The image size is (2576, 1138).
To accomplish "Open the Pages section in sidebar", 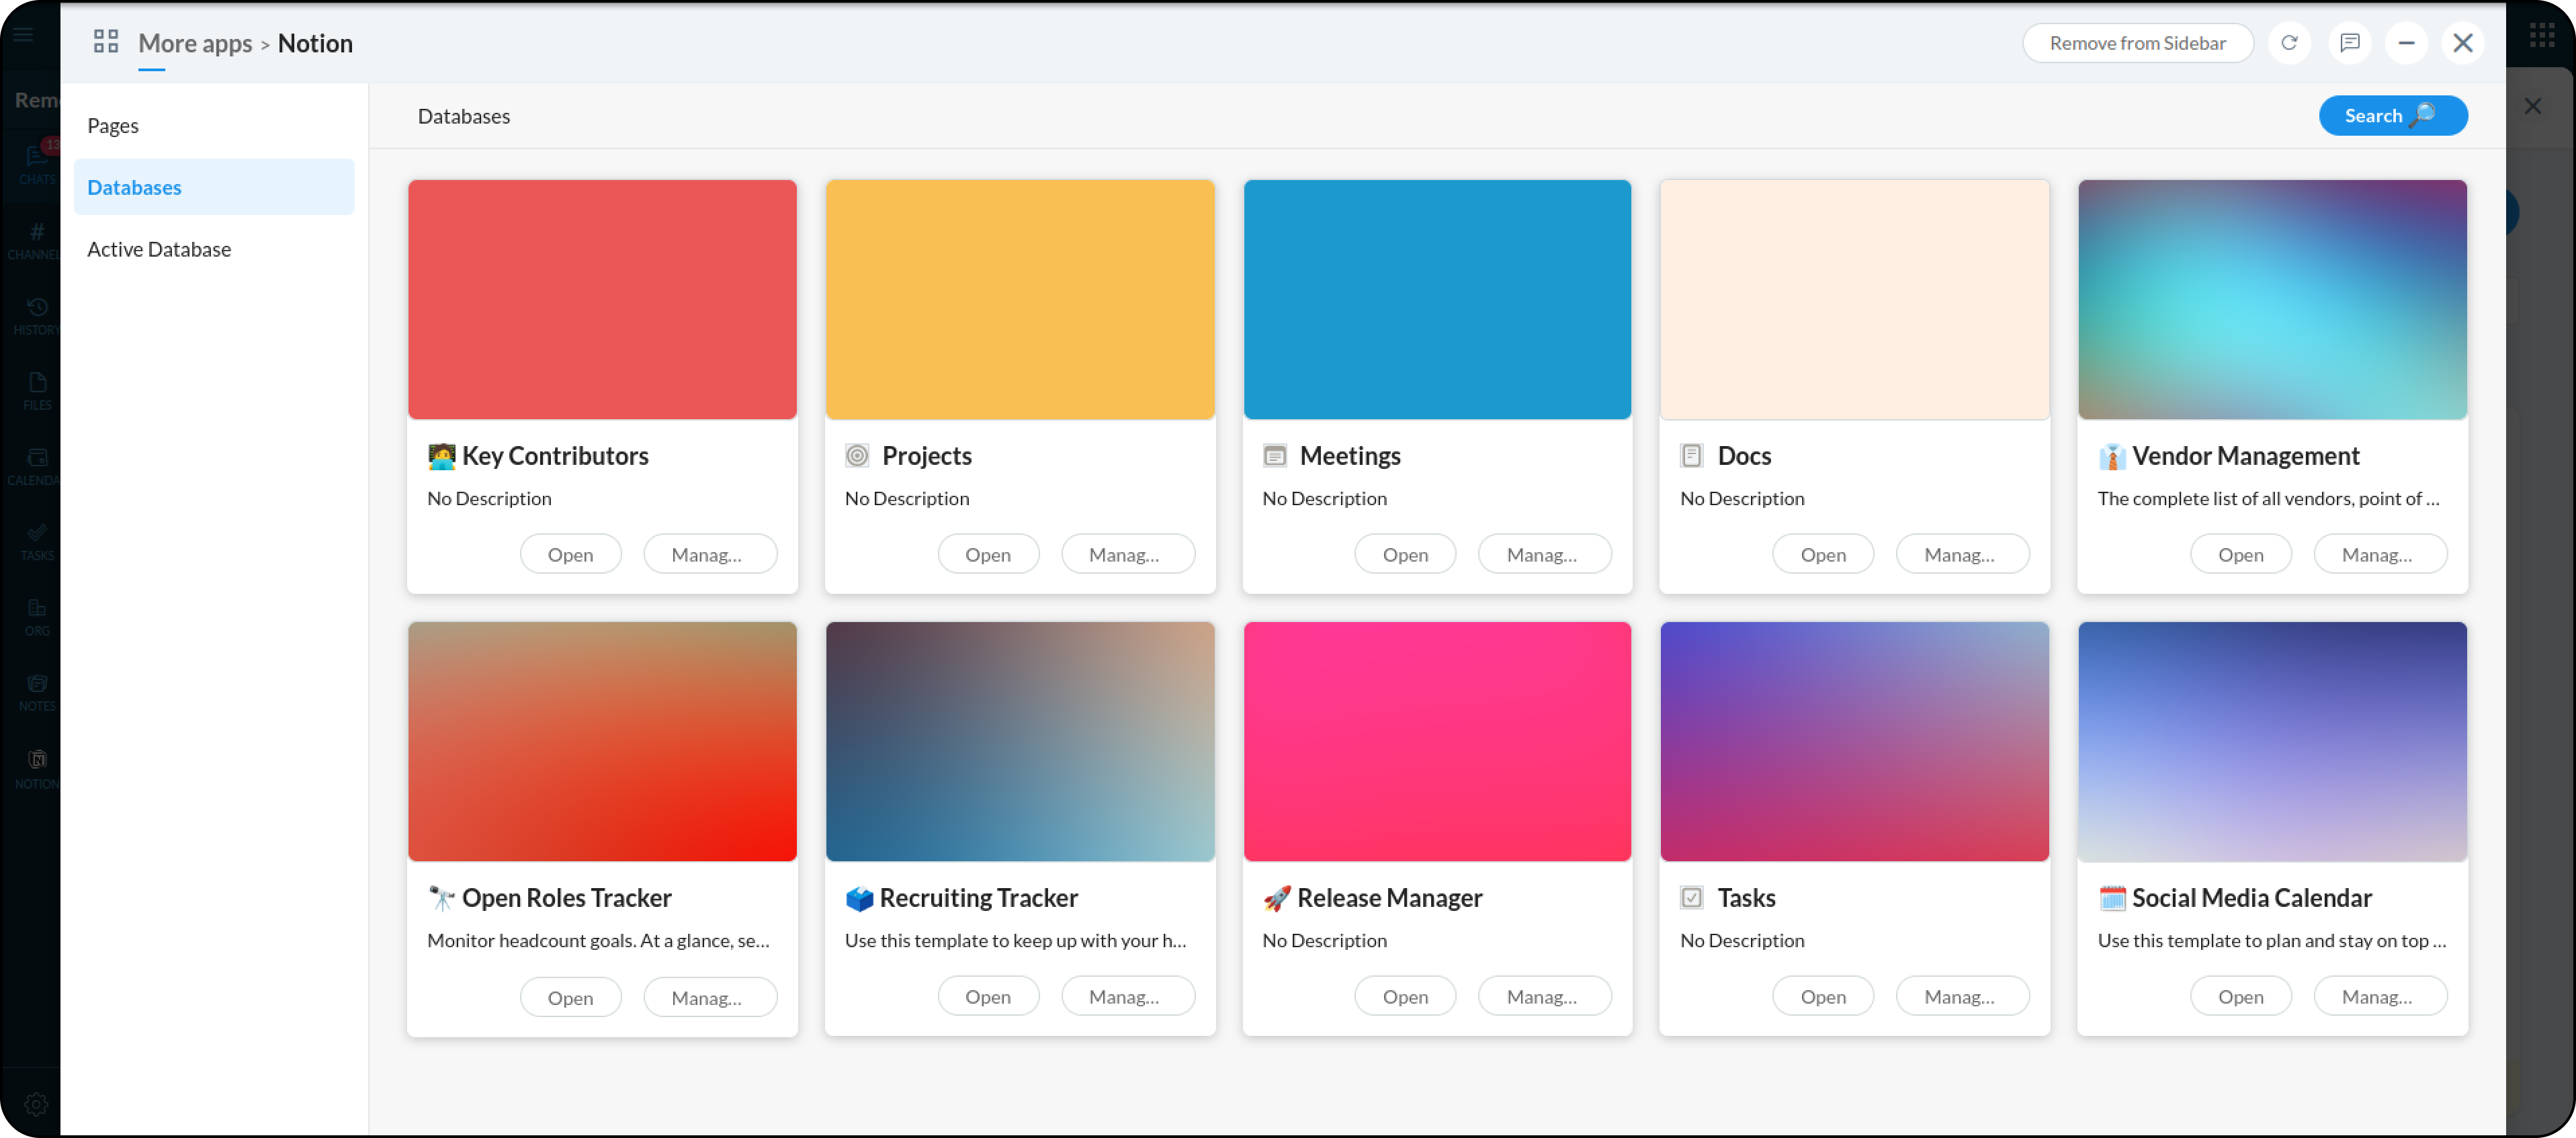I will (x=113, y=126).
